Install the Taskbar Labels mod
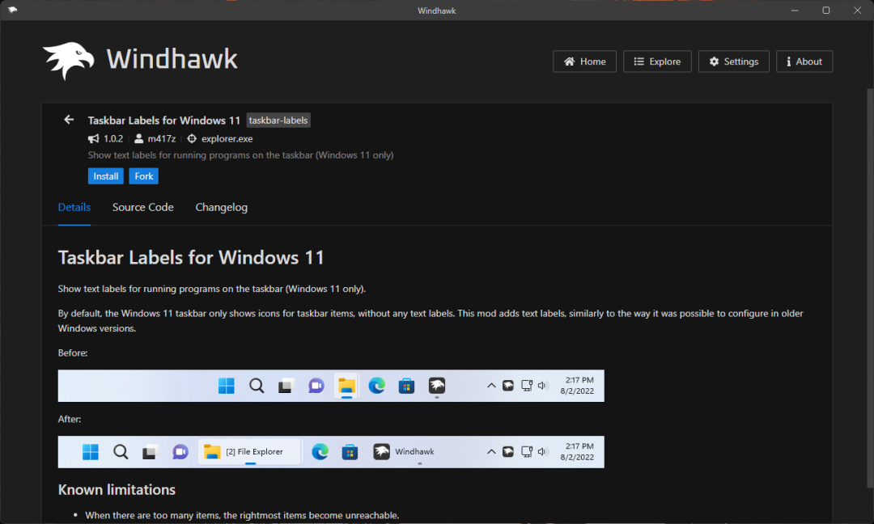 pos(105,176)
